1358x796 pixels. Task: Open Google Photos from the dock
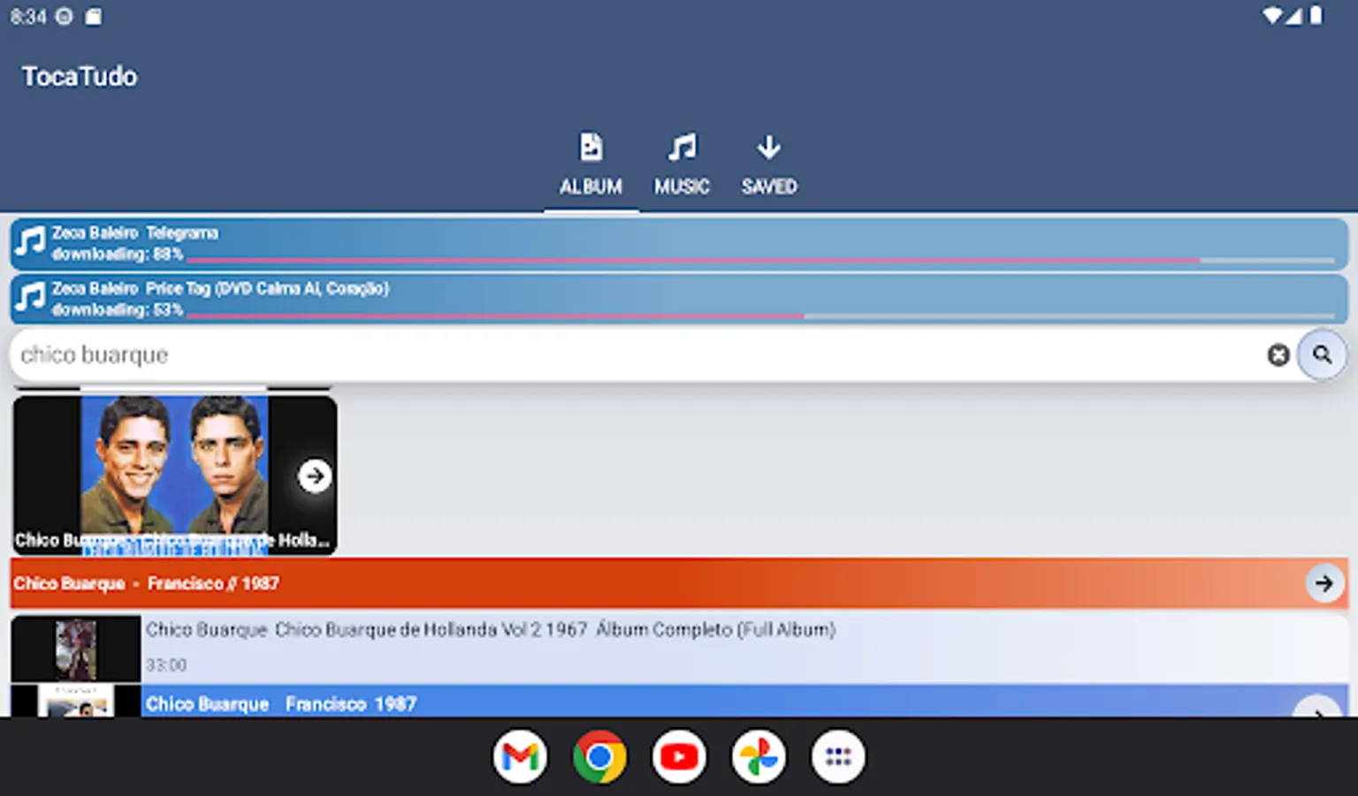click(759, 757)
